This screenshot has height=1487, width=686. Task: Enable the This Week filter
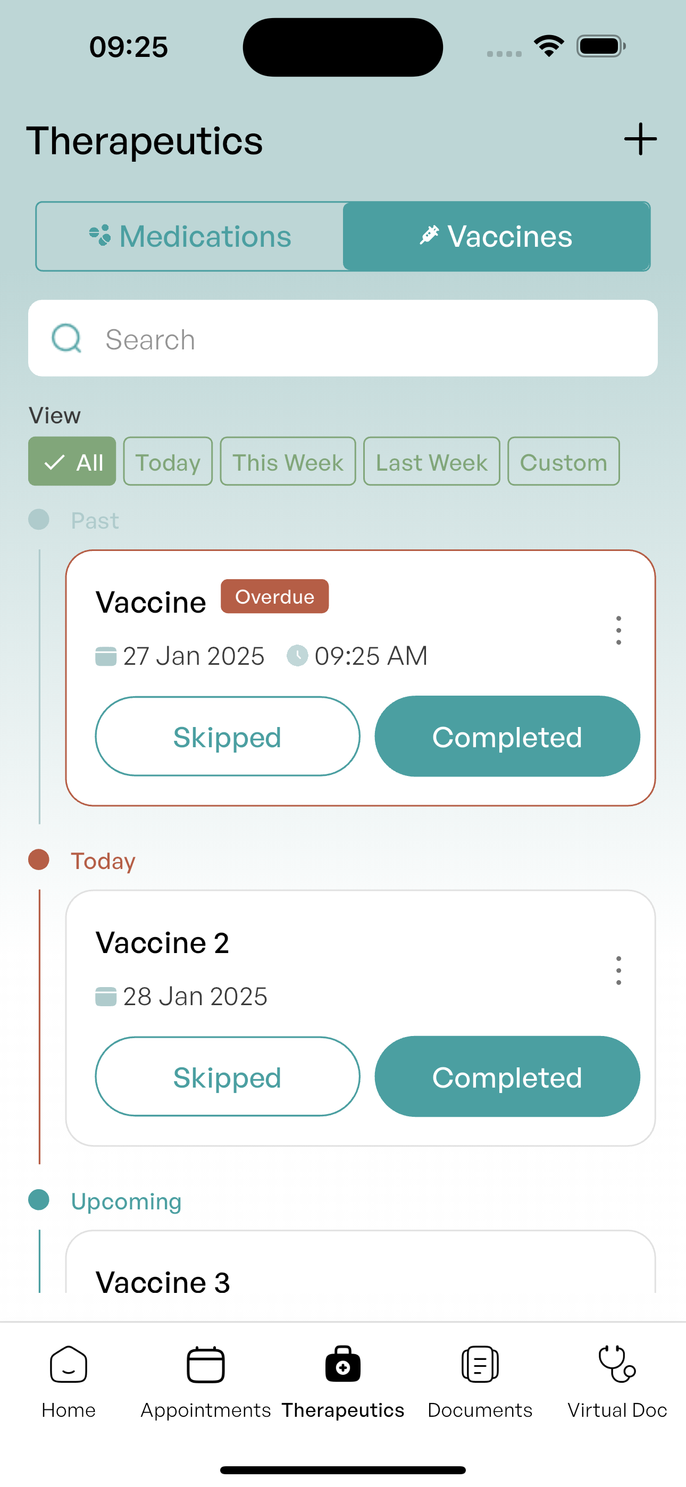pyautogui.click(x=288, y=462)
